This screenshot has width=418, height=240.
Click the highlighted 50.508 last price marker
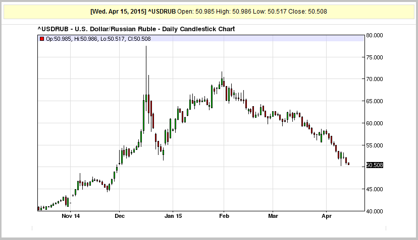375,165
